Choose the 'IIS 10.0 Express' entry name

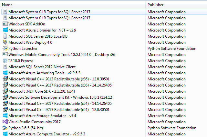click(21, 61)
